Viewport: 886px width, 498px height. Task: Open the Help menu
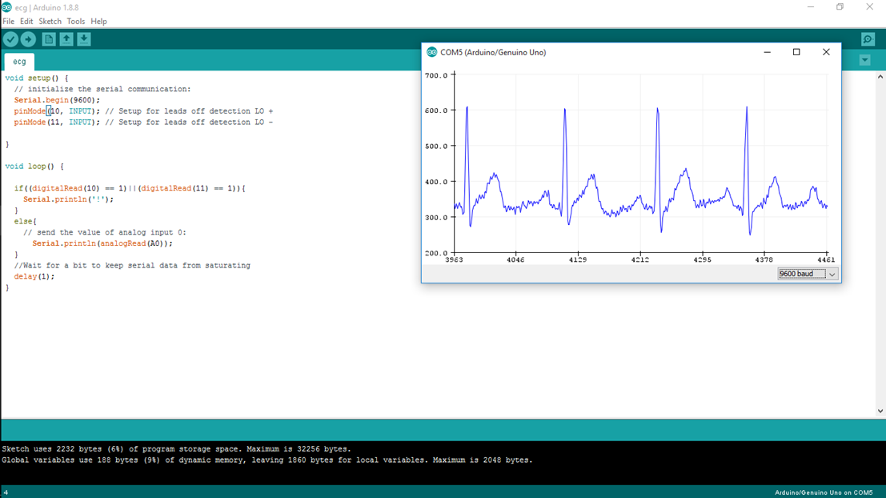pyautogui.click(x=98, y=22)
